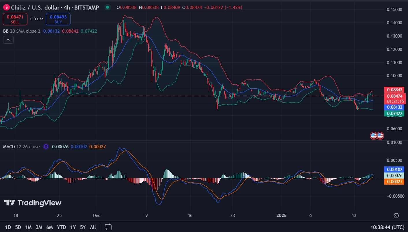The image size is (408, 232).
Task: Click the 13 date on time axis
Action: click(x=354, y=216)
